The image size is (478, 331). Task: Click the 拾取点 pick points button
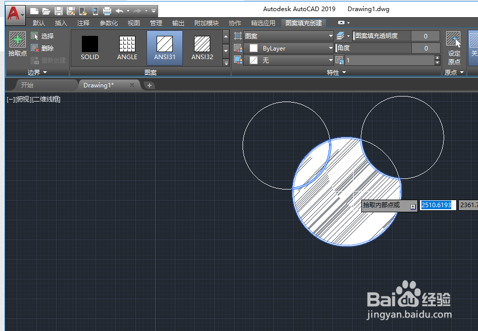pos(18,44)
